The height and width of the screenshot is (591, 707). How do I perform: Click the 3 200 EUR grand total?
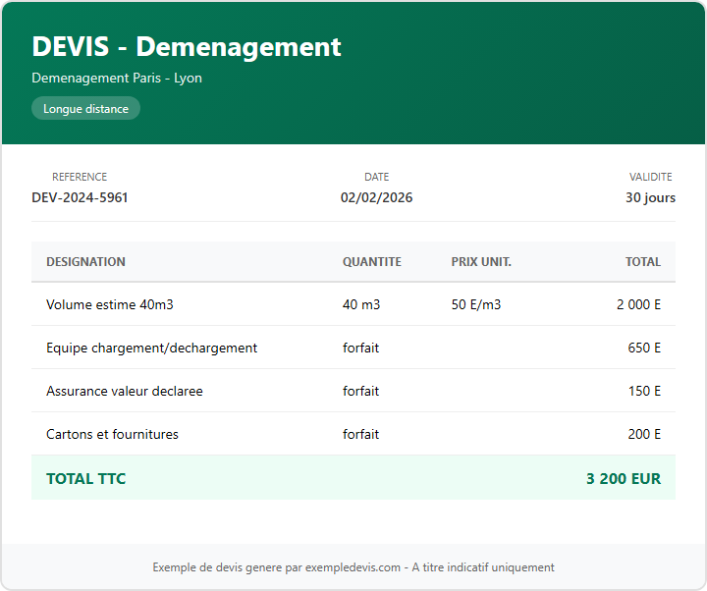tap(623, 479)
